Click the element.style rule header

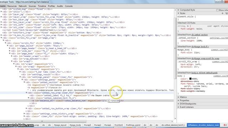187,17
